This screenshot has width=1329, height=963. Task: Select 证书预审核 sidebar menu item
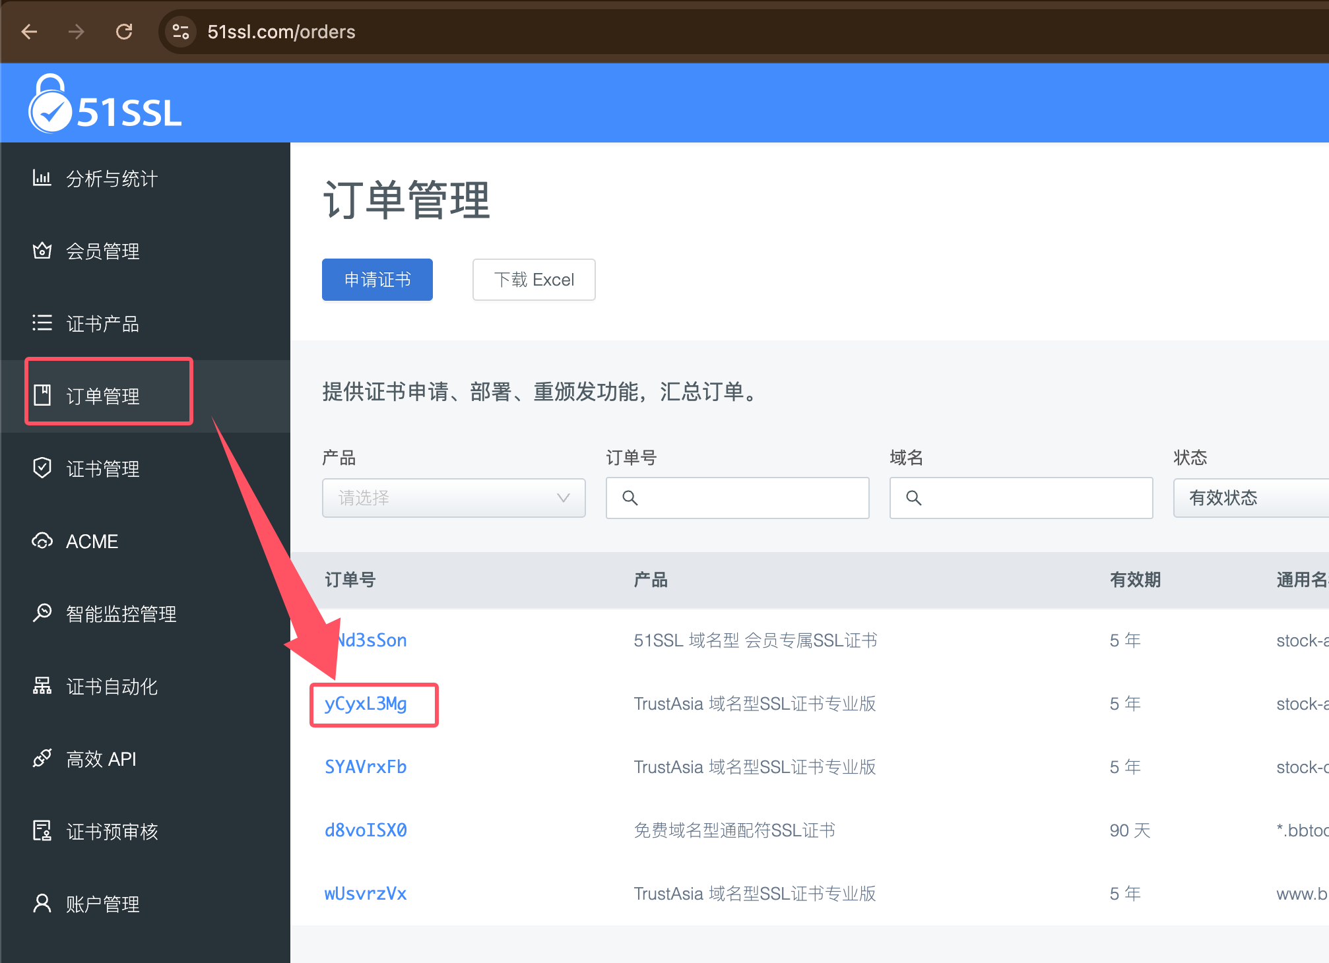(112, 832)
